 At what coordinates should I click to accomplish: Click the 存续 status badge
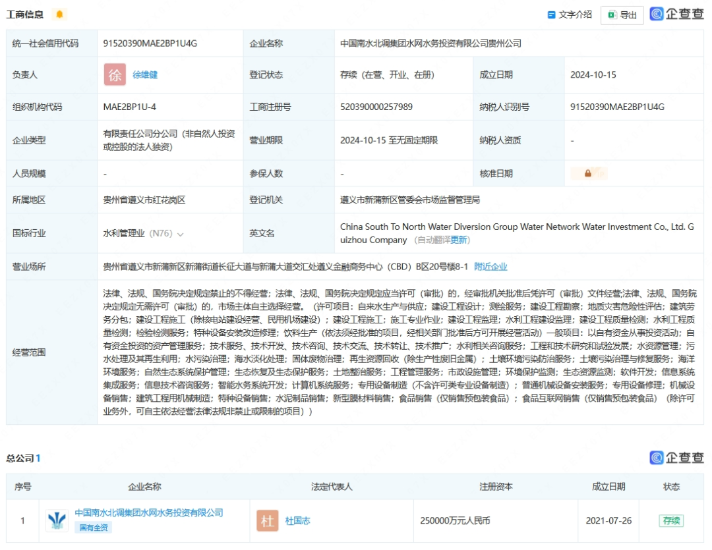click(x=671, y=520)
